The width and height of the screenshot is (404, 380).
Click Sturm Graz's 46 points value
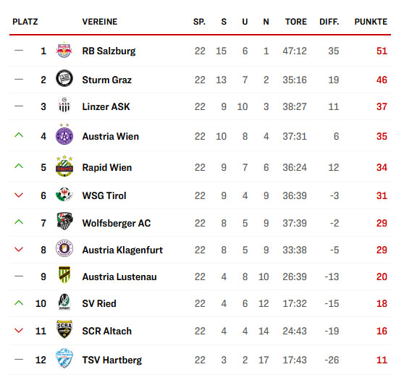[x=382, y=80]
